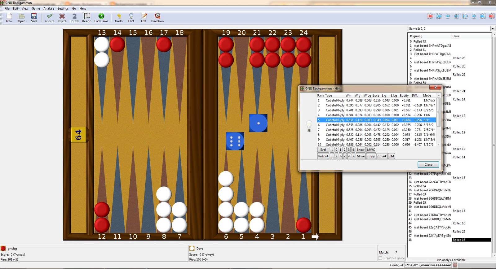Screen dimensions: 496x269
Task: Toggle the Crawford game checkbox
Action: coord(380,258)
